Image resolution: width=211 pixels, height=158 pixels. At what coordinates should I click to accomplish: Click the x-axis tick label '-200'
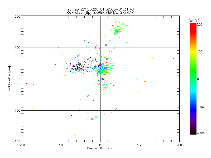point(21,145)
